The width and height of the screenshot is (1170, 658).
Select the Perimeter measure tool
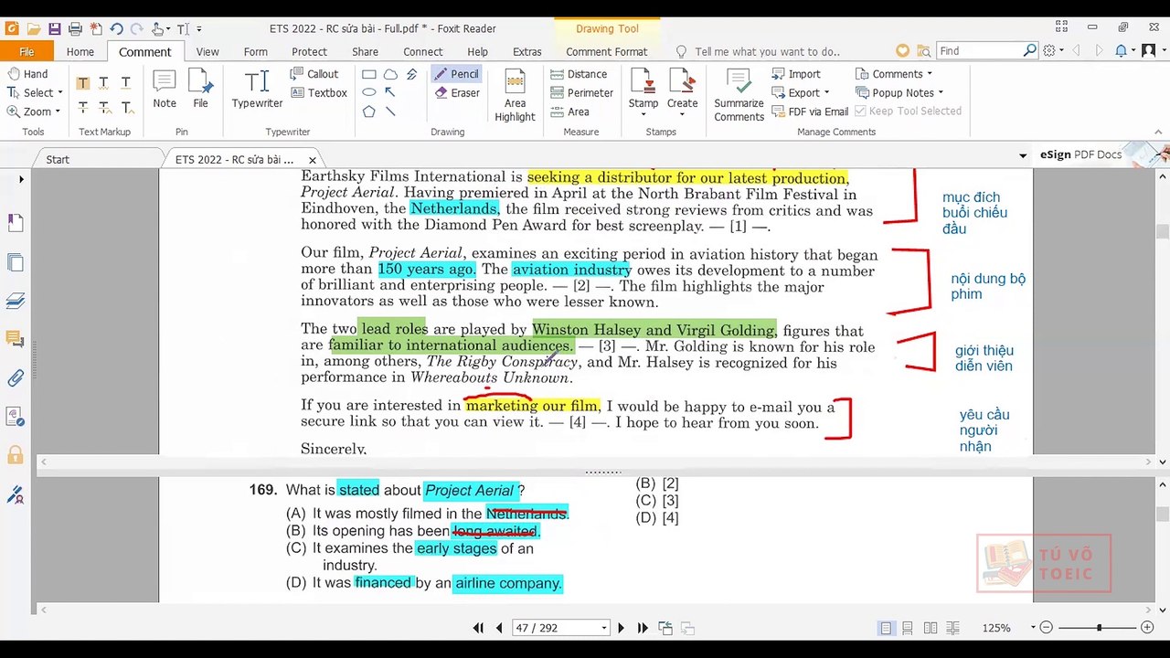(581, 93)
